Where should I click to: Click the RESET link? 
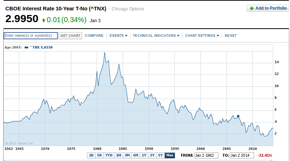click(x=231, y=36)
